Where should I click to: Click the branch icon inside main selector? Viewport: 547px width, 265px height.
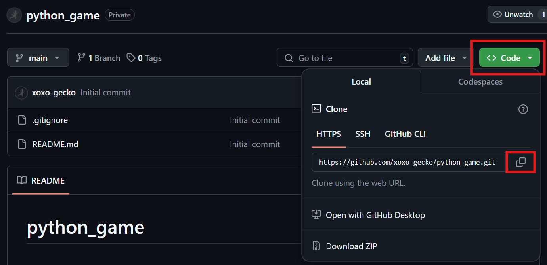coord(19,58)
